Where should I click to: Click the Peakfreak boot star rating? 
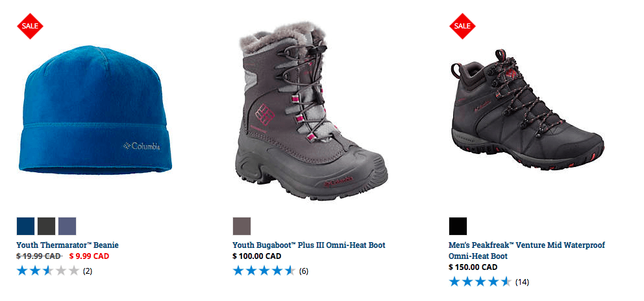coord(480,282)
